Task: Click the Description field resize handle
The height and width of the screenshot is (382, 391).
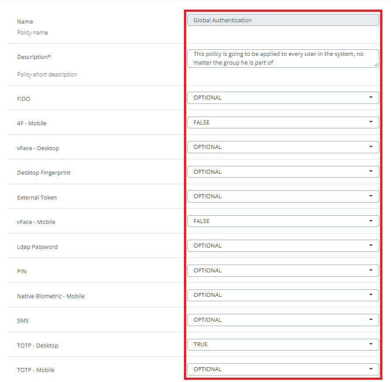Action: (376, 65)
